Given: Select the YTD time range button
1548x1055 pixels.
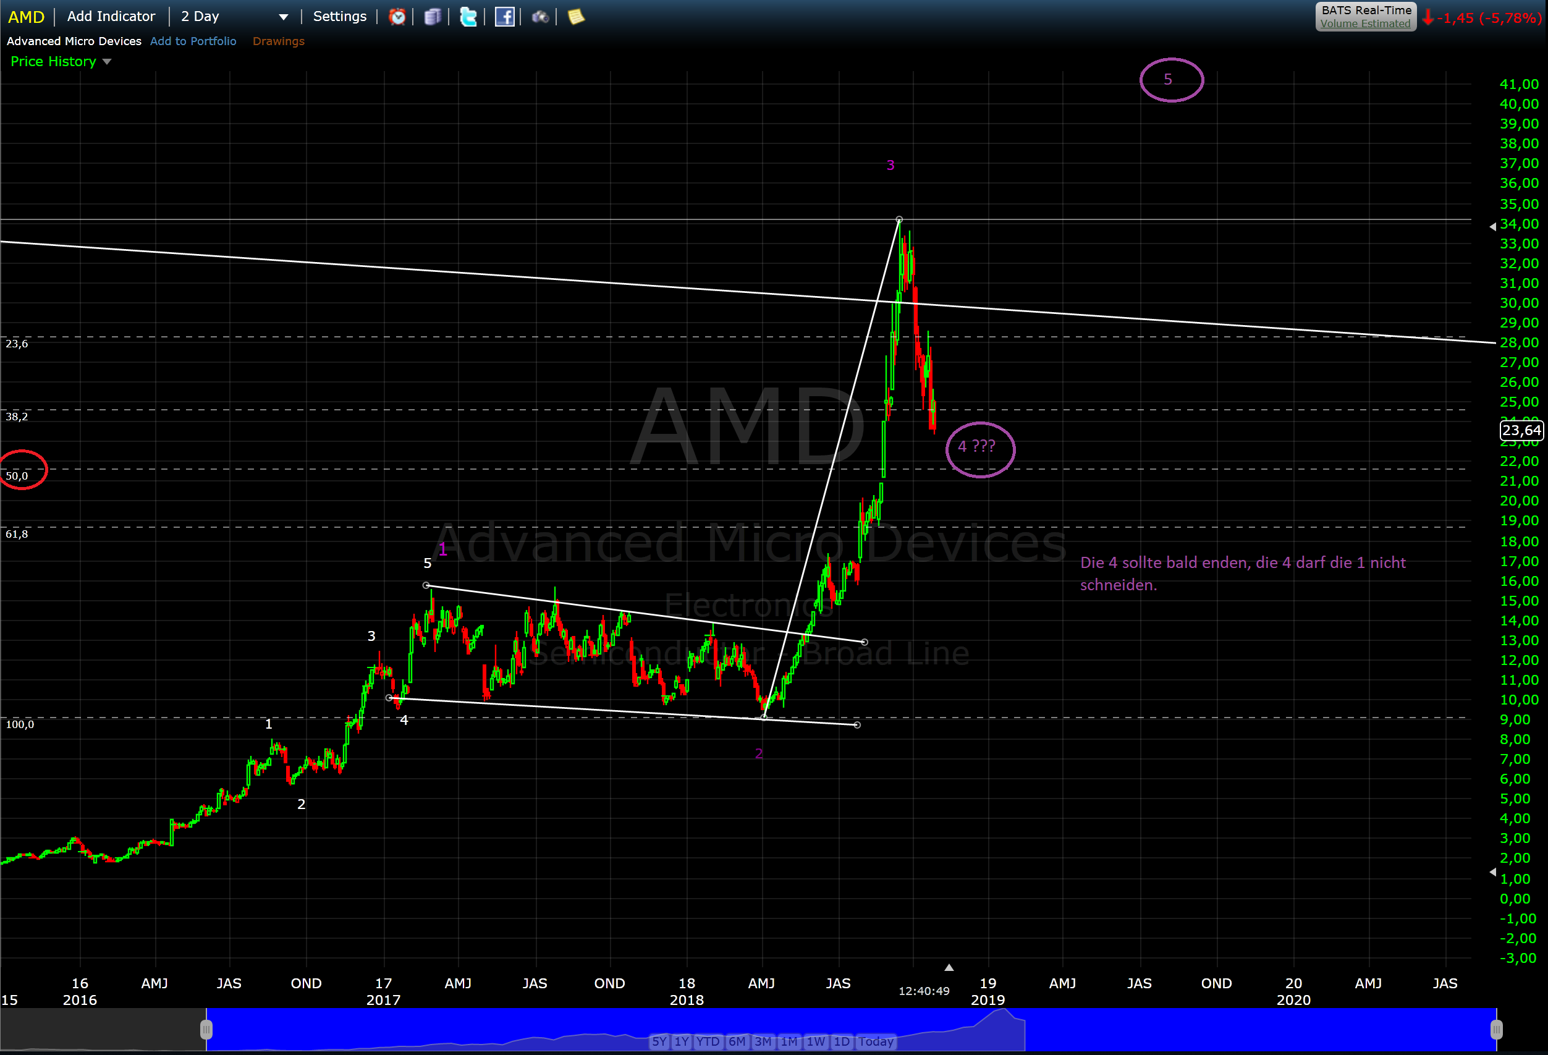Looking at the screenshot, I should coord(708,1041).
